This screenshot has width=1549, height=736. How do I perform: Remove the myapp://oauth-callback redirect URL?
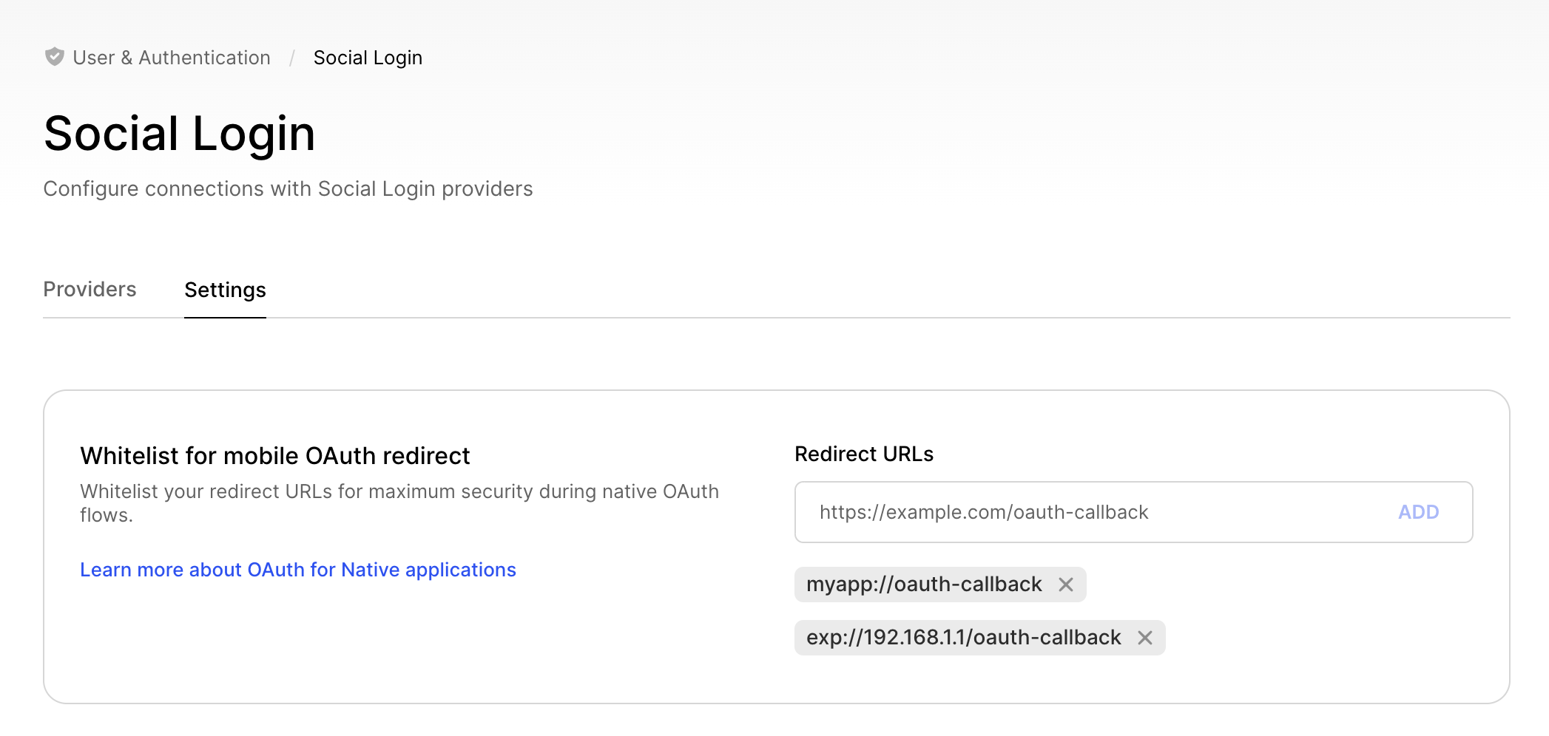[1065, 585]
